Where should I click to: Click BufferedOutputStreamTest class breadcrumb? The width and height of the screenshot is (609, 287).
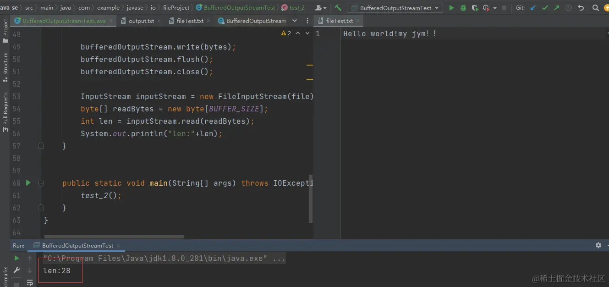236,8
